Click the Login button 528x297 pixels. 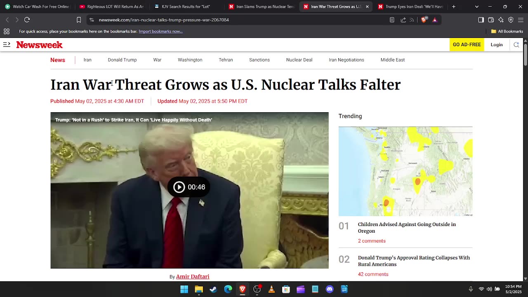(x=497, y=45)
